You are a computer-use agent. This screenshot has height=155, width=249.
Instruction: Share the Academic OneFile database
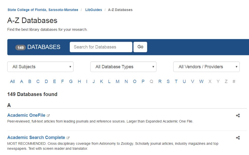[x=237, y=115]
